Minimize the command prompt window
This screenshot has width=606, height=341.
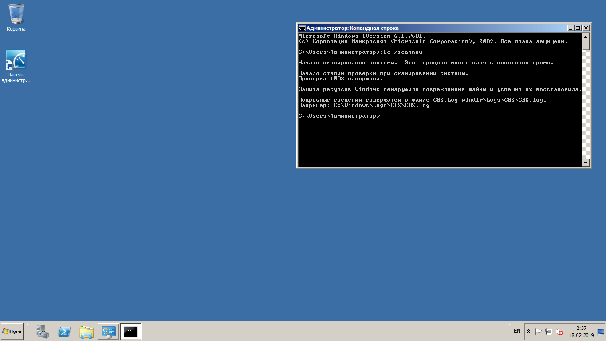[x=571, y=28]
